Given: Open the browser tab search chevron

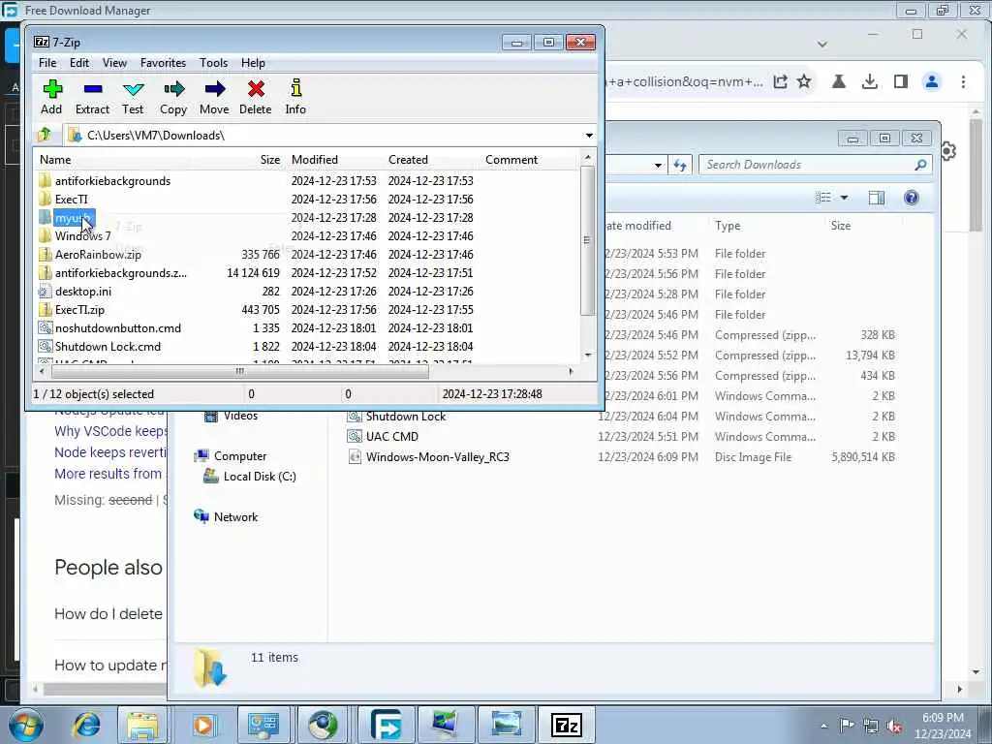Looking at the screenshot, I should click(x=821, y=45).
